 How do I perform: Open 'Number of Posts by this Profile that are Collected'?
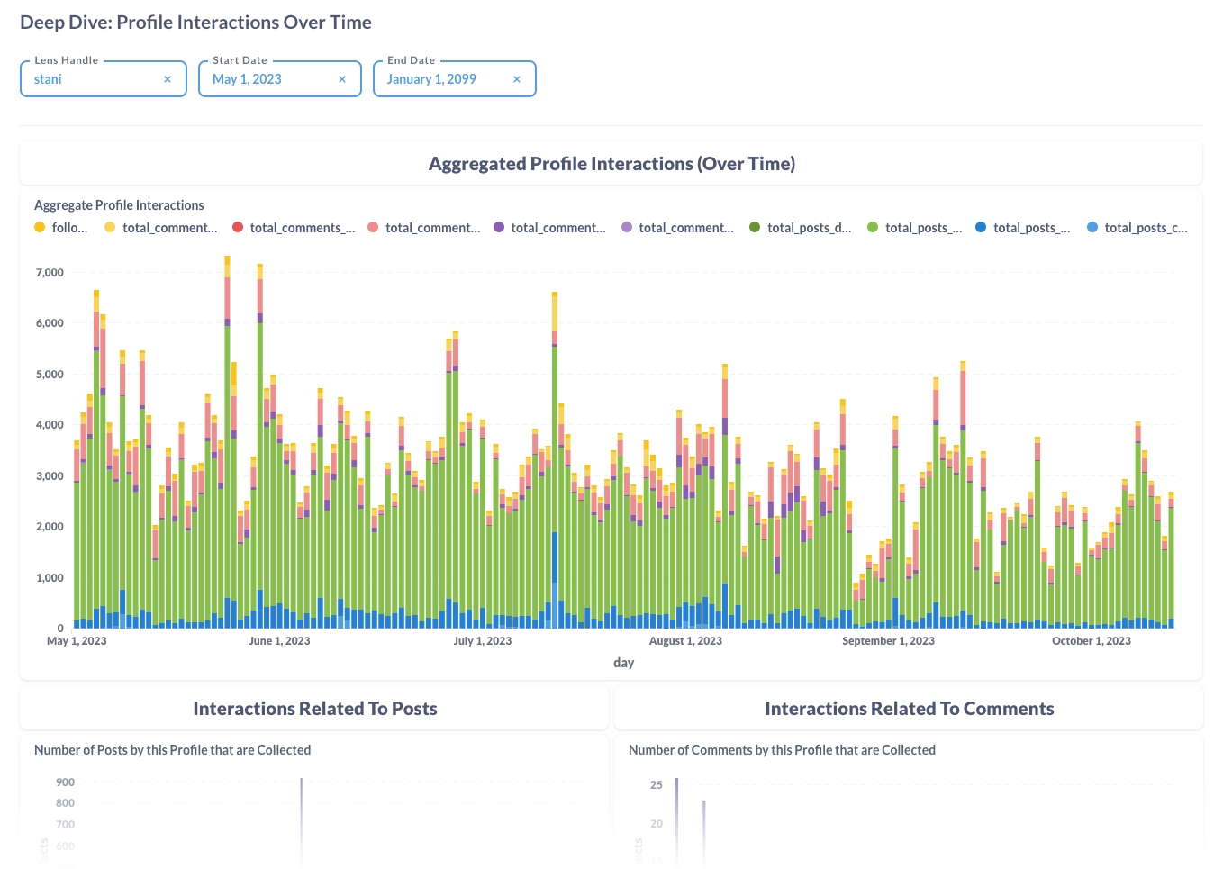click(172, 750)
